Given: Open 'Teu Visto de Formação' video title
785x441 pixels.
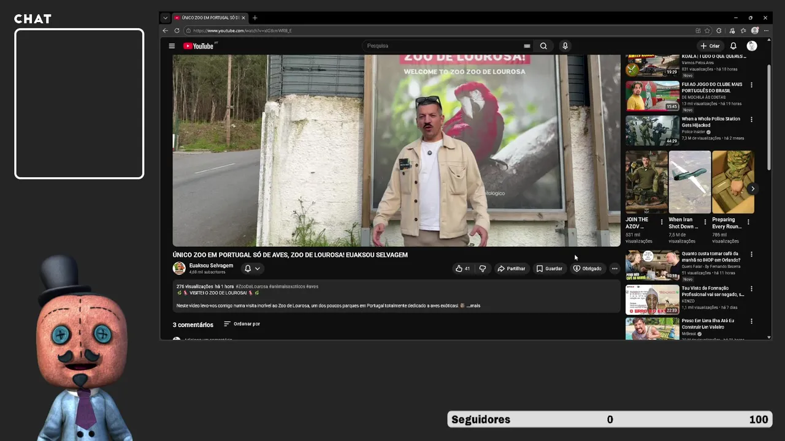Looking at the screenshot, I should (713, 291).
